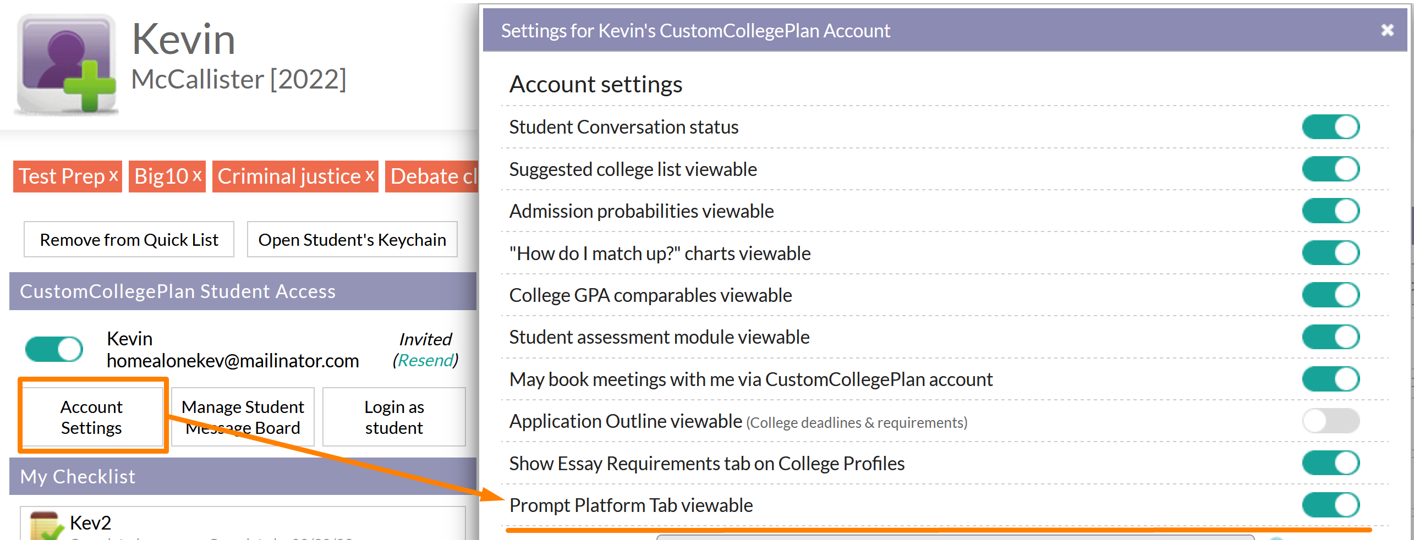The image size is (1414, 540).
Task: Click Login as student button
Action: click(394, 417)
